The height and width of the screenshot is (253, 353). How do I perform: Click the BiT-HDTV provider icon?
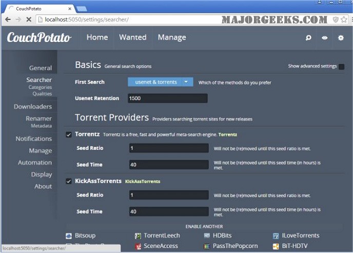click(276, 246)
